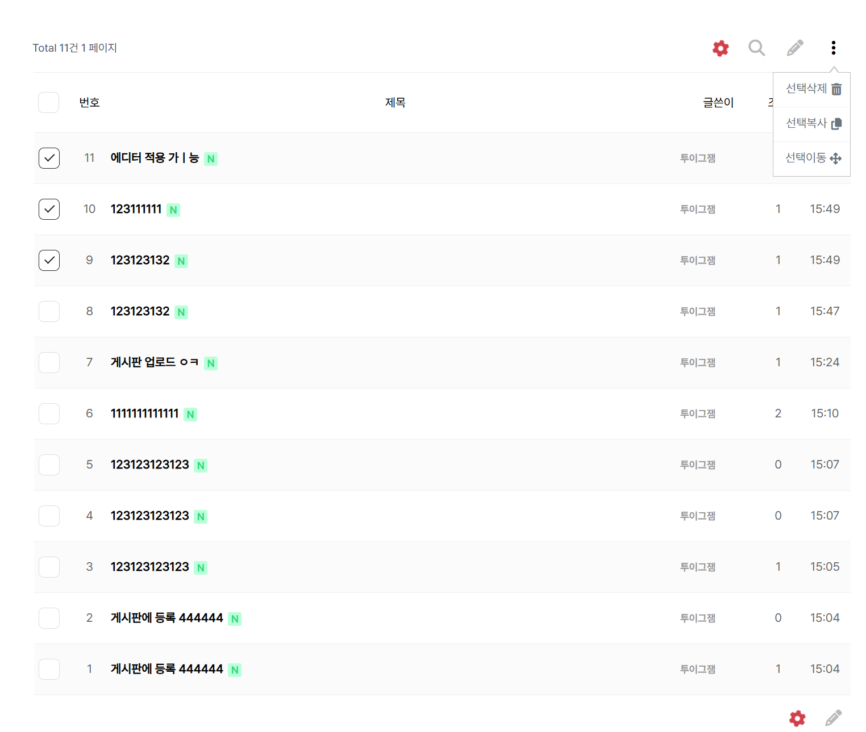
Task: Uncheck the checkbox for post 9
Action: click(x=49, y=260)
